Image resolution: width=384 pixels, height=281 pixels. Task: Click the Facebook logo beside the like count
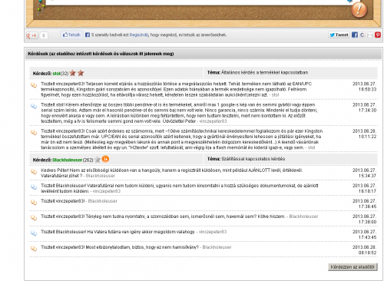(x=88, y=35)
